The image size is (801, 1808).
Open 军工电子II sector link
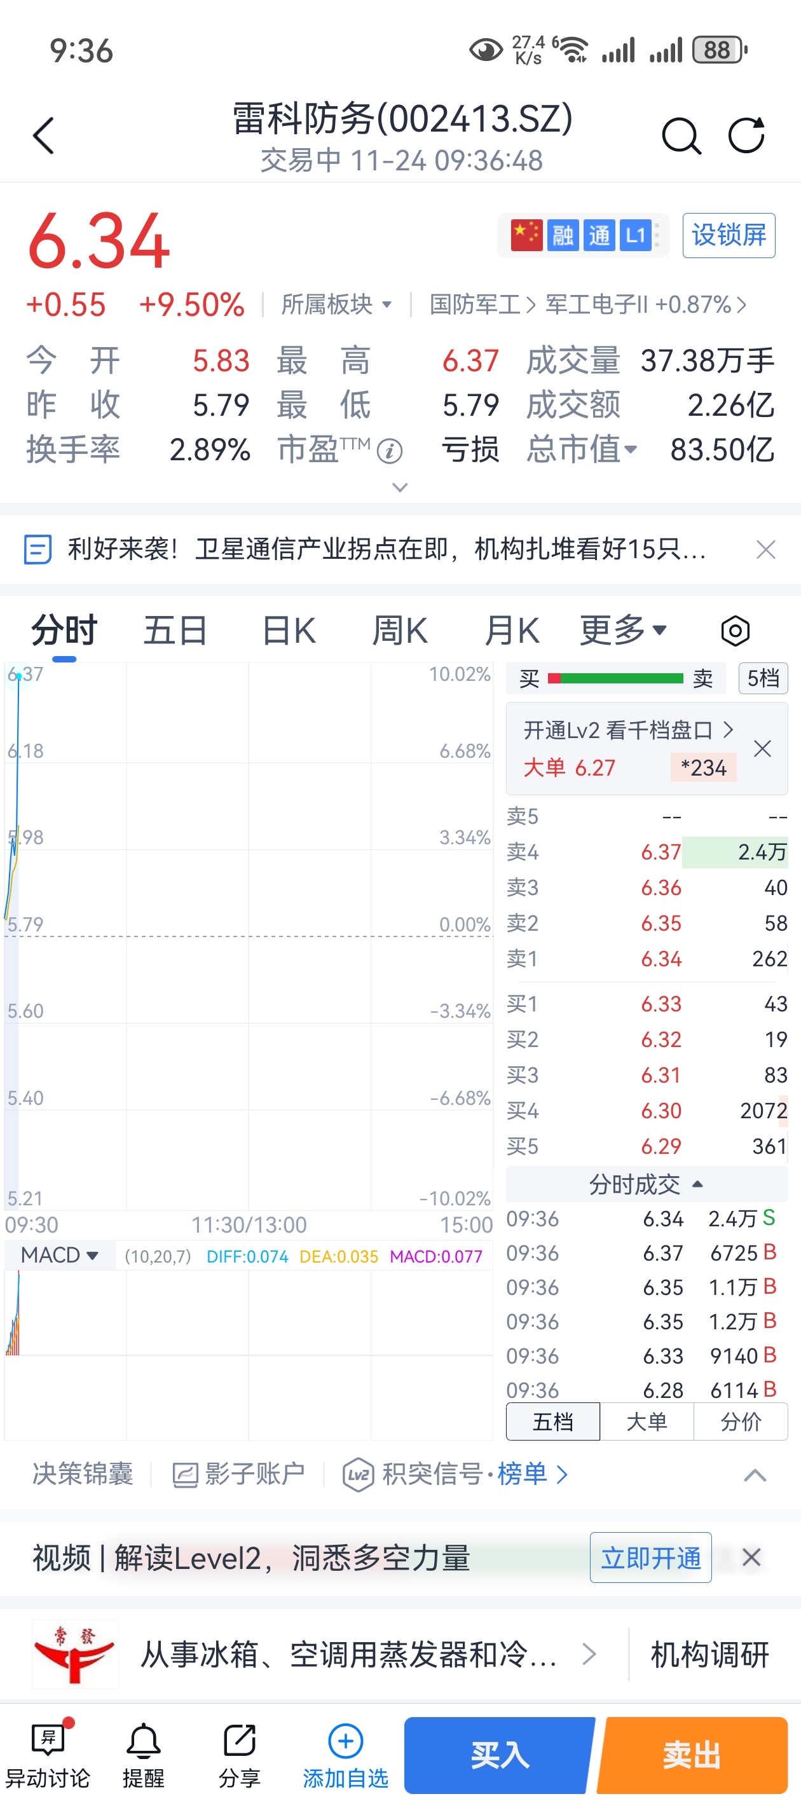point(646,305)
